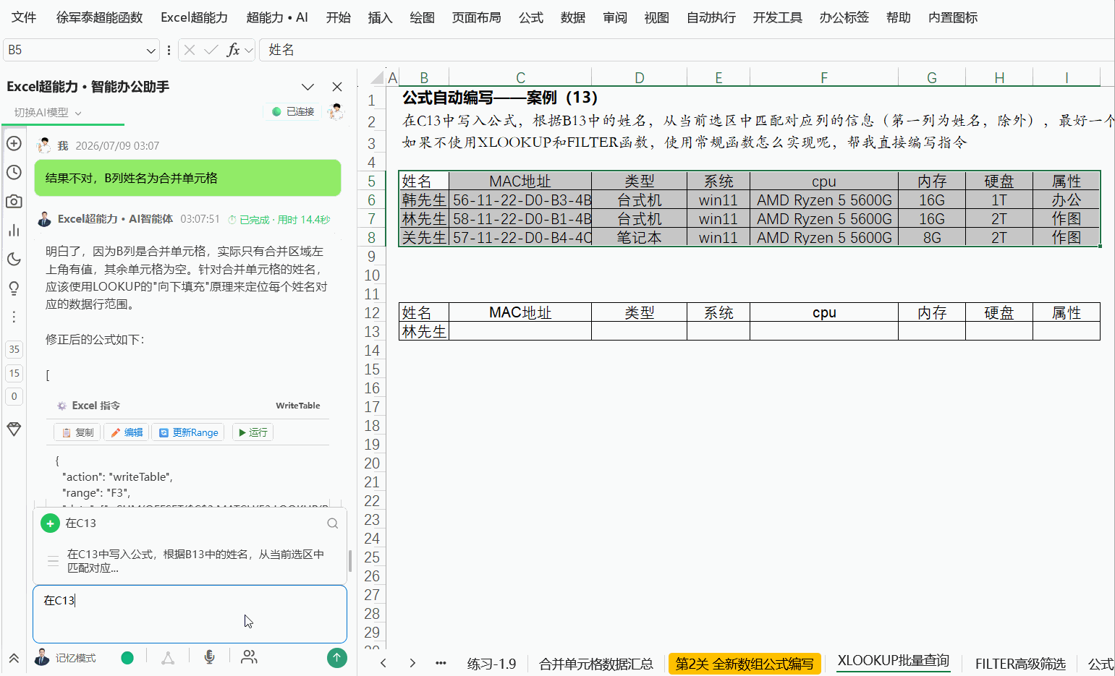
Task: Click the triangle nodes icon in chat toolbar
Action: click(x=168, y=657)
